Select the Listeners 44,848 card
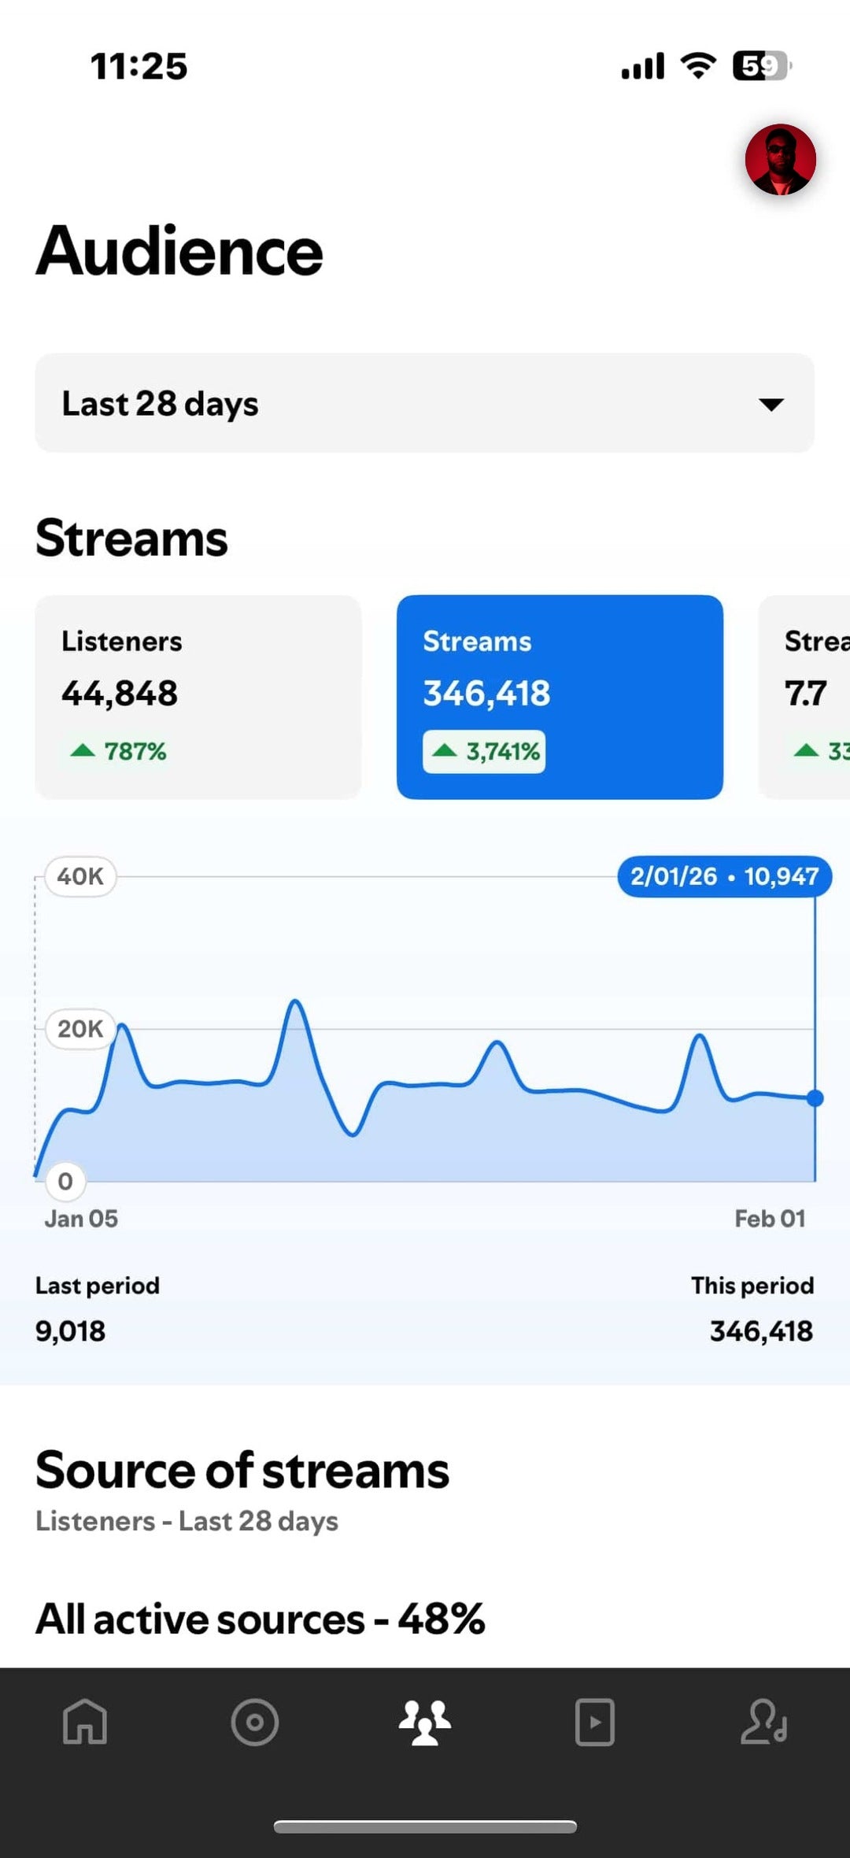Viewport: 850px width, 1858px height. pyautogui.click(x=198, y=697)
